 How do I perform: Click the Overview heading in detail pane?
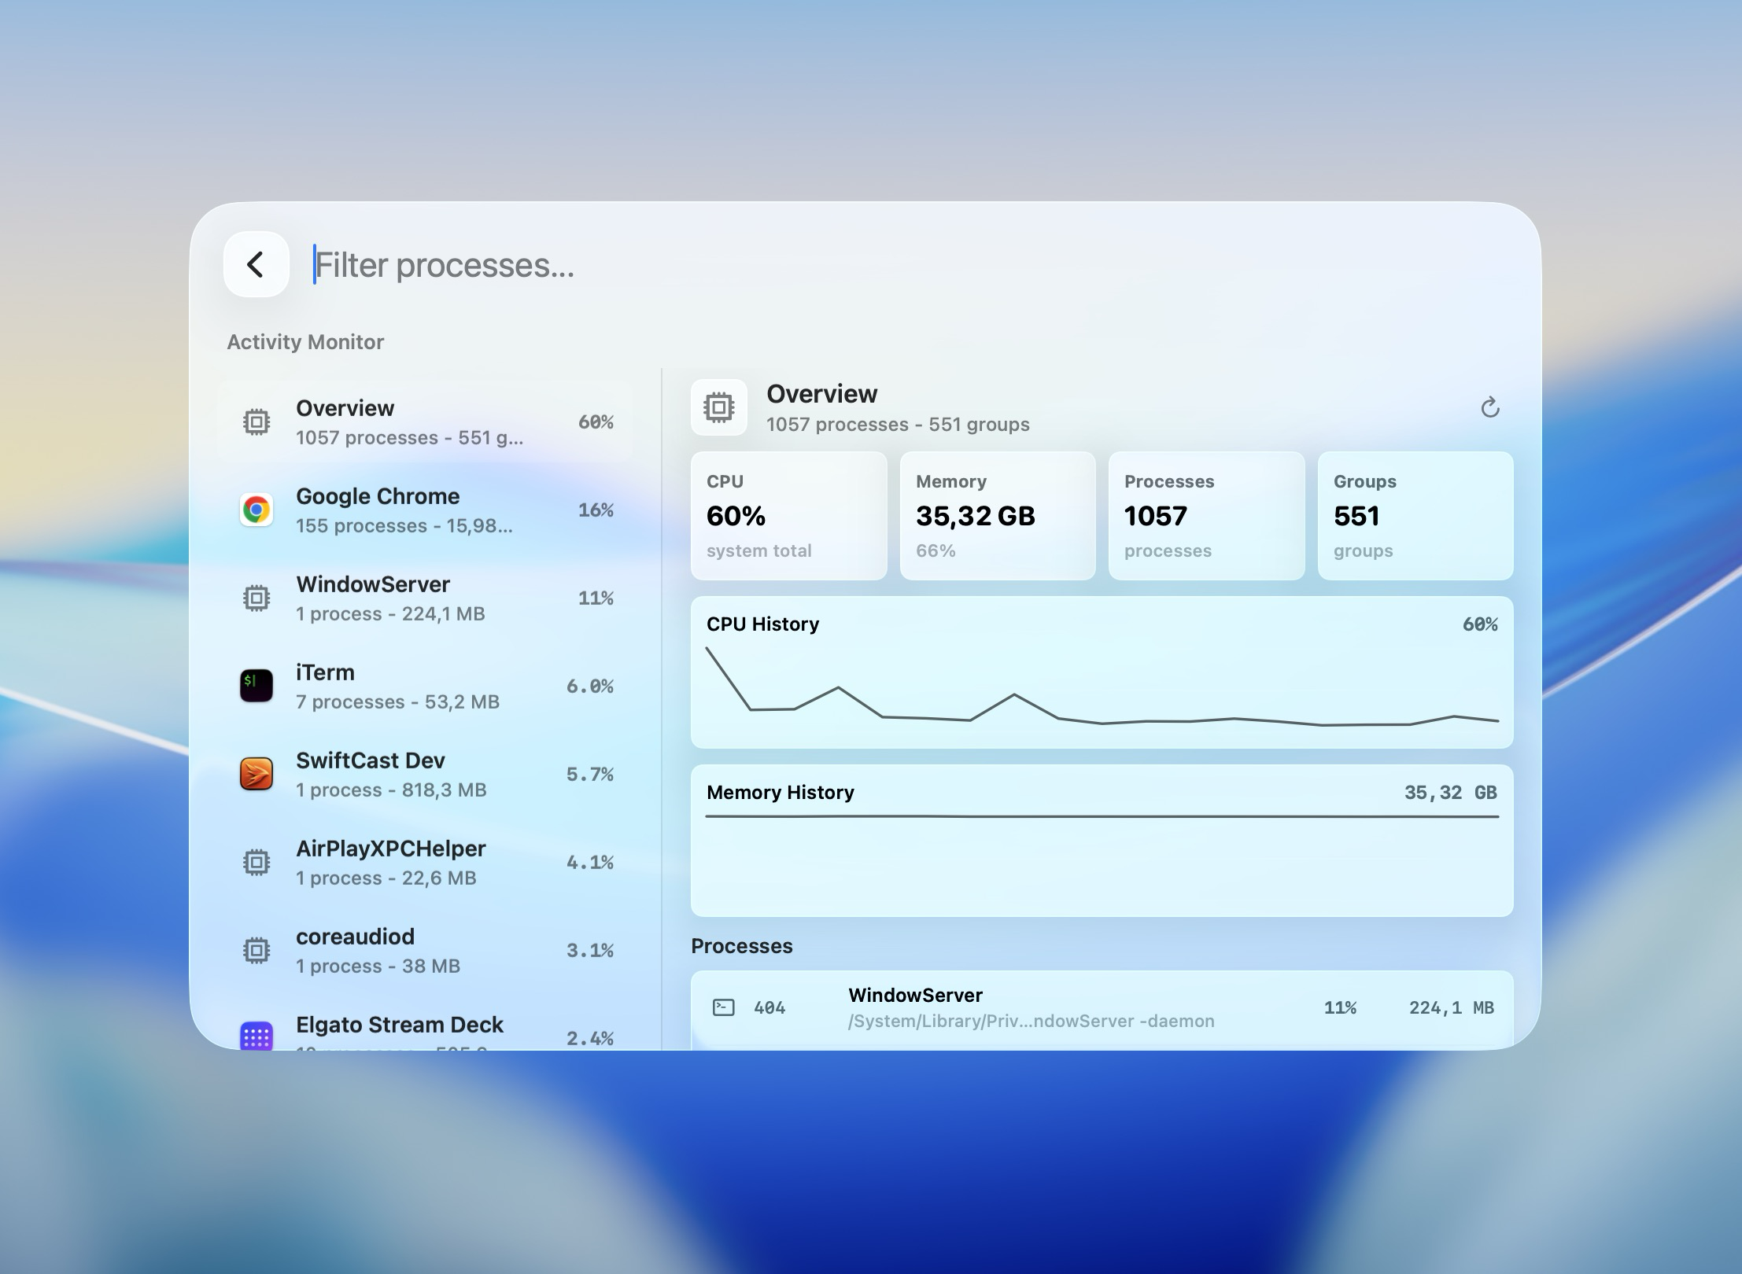coord(821,394)
